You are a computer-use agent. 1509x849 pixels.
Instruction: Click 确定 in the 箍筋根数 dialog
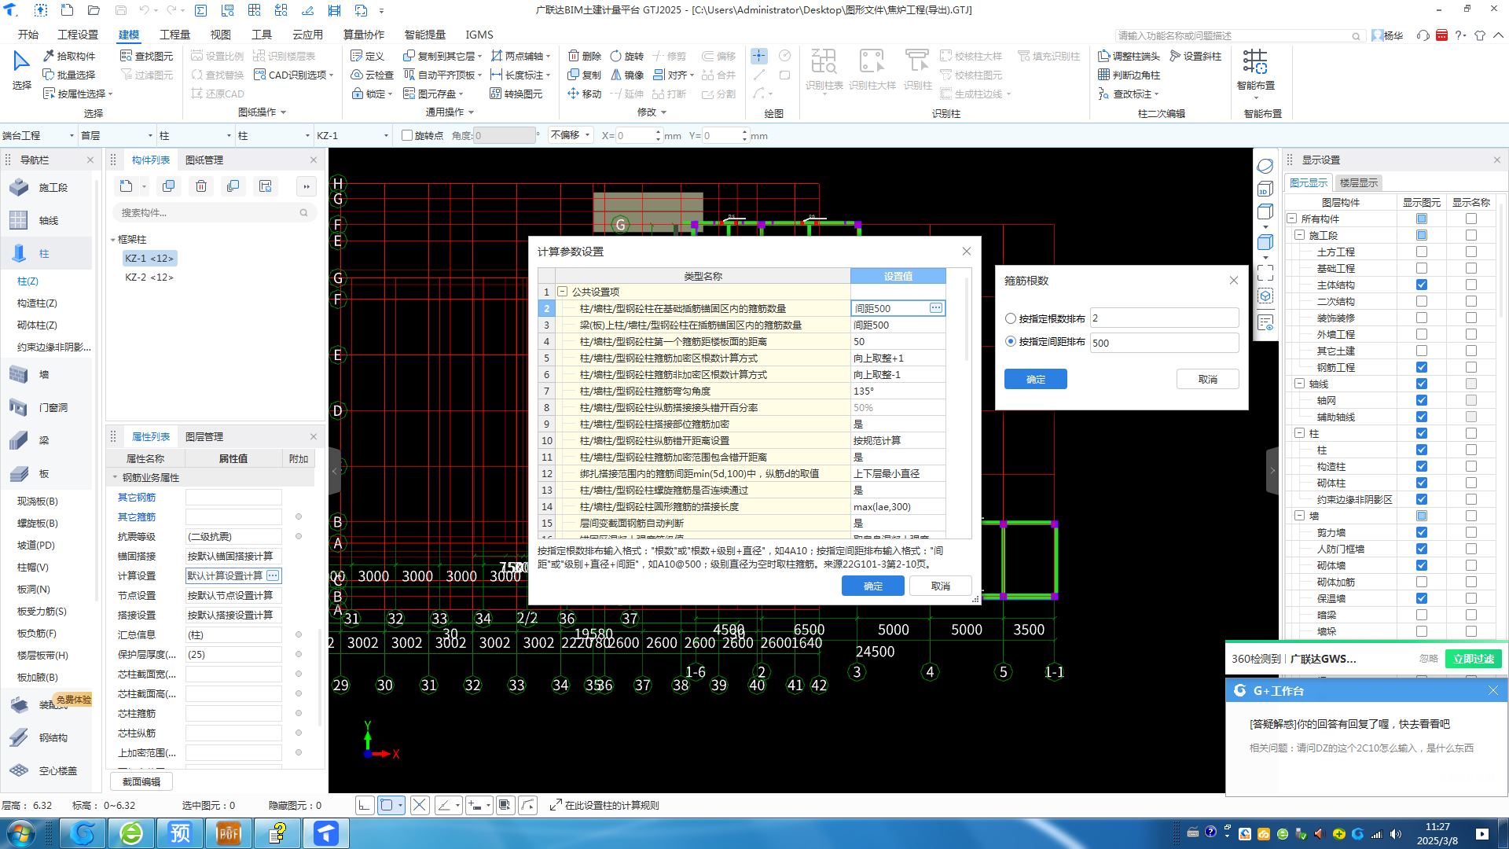pos(1035,379)
